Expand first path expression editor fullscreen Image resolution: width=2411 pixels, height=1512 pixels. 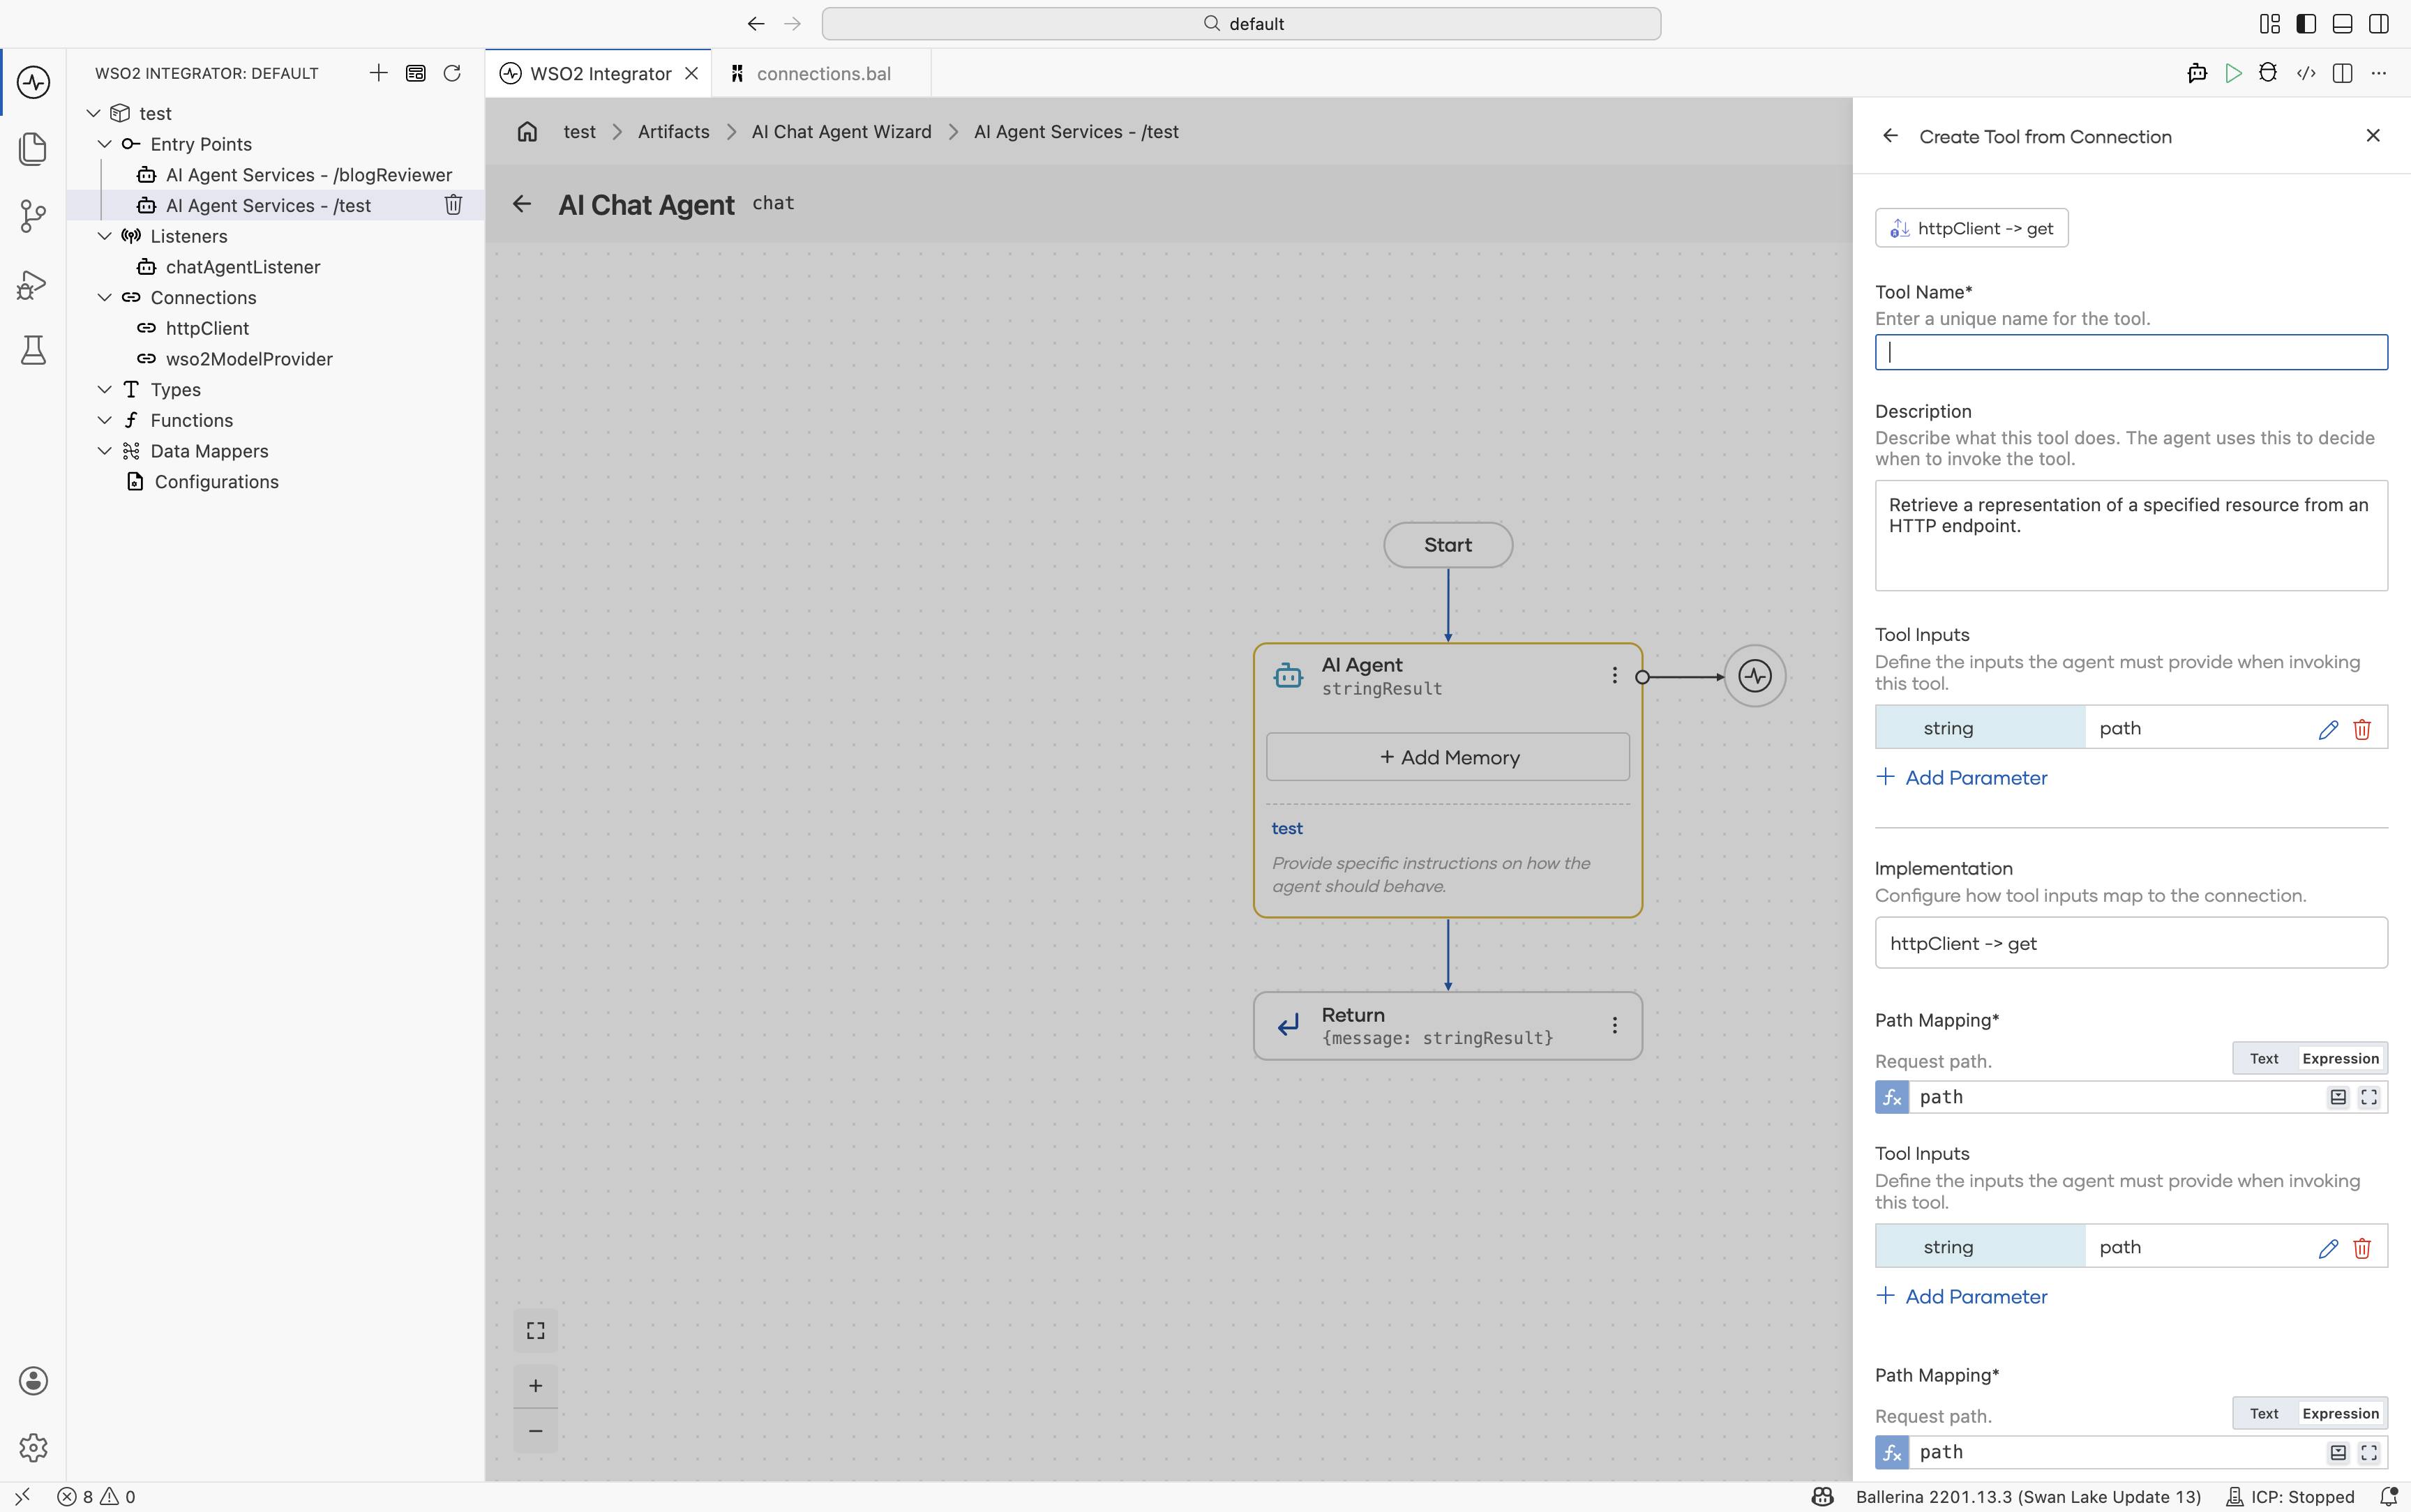pyautogui.click(x=2369, y=1098)
